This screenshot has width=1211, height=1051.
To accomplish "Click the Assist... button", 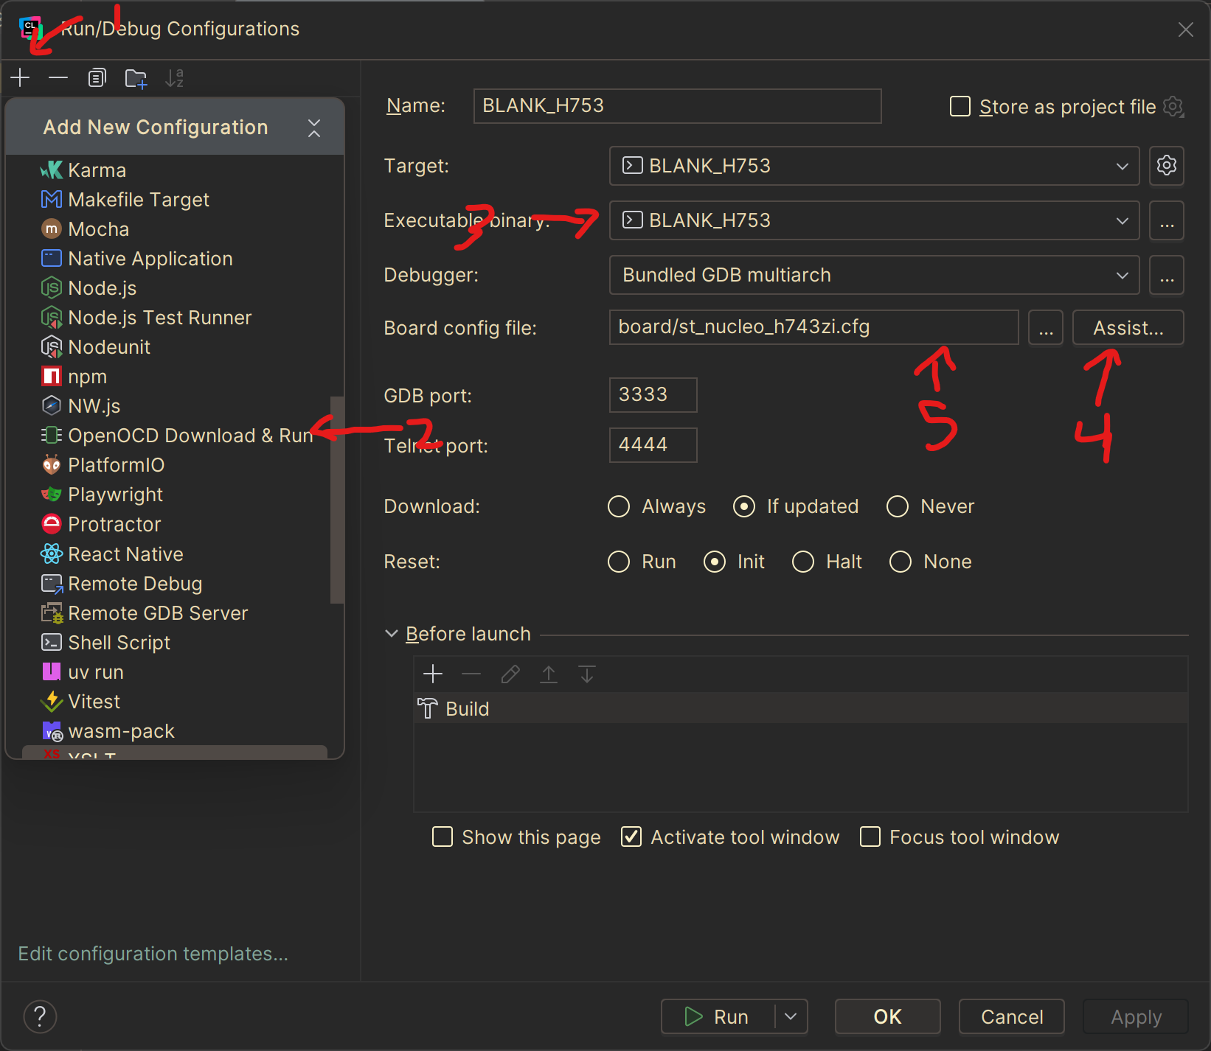I will pos(1128,328).
